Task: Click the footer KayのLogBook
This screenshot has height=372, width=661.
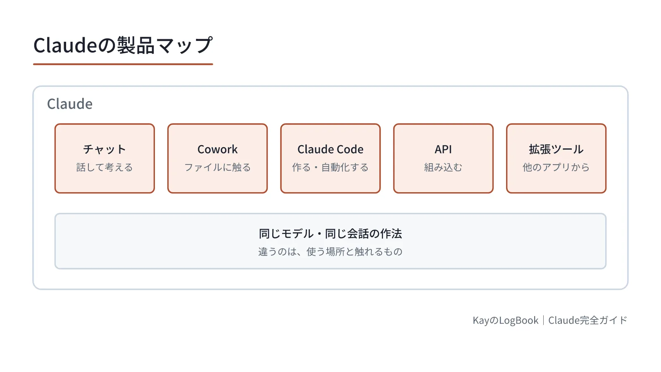Action: (x=505, y=320)
